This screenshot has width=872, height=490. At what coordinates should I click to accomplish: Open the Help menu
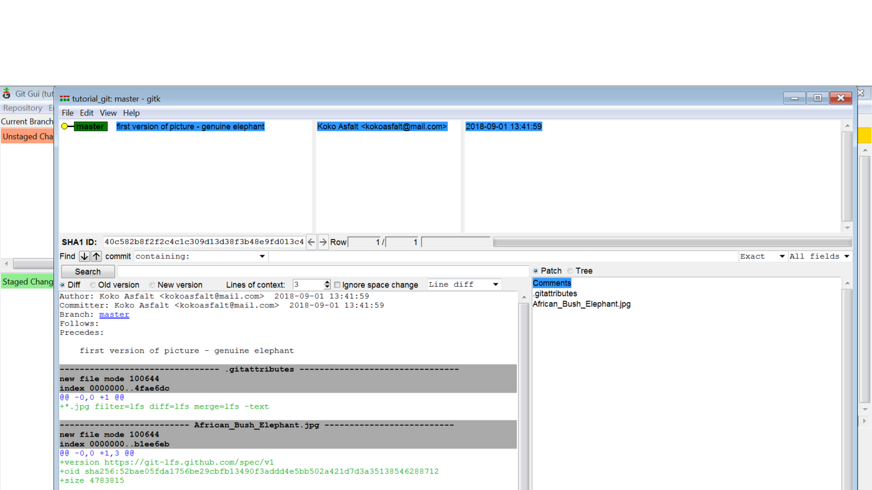pyautogui.click(x=131, y=113)
